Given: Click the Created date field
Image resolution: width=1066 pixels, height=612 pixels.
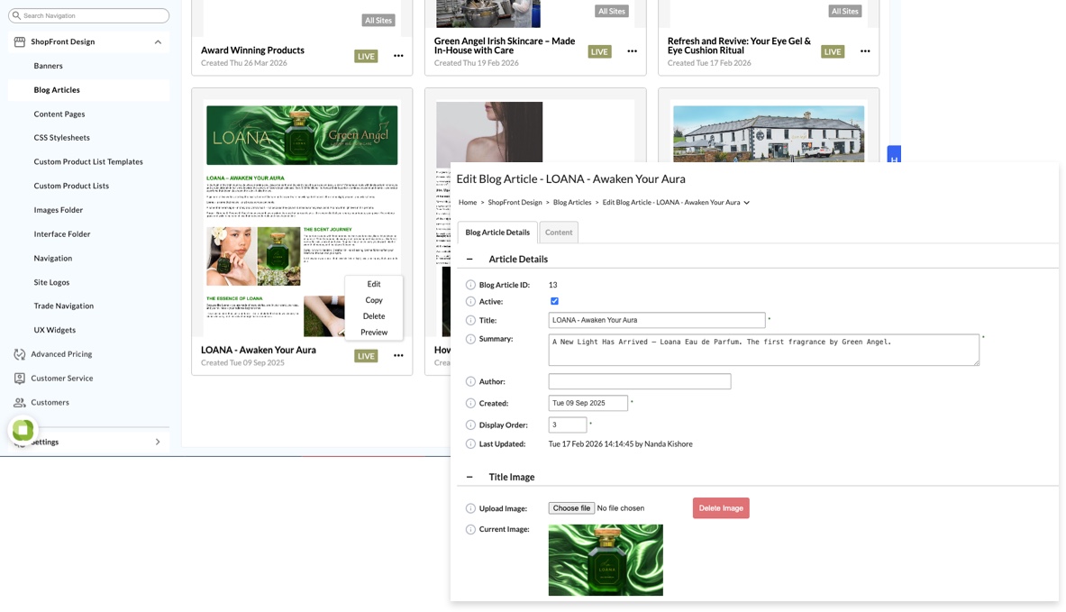Looking at the screenshot, I should (x=588, y=403).
